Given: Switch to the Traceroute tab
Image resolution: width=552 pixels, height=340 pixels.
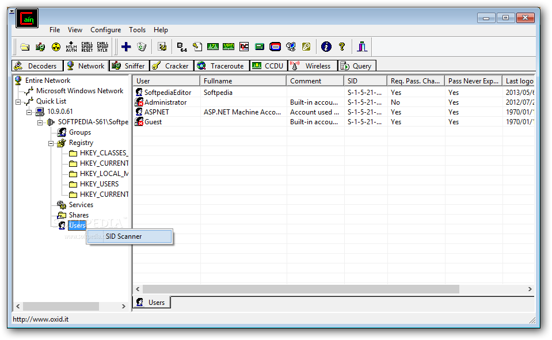Looking at the screenshot, I should [222, 66].
